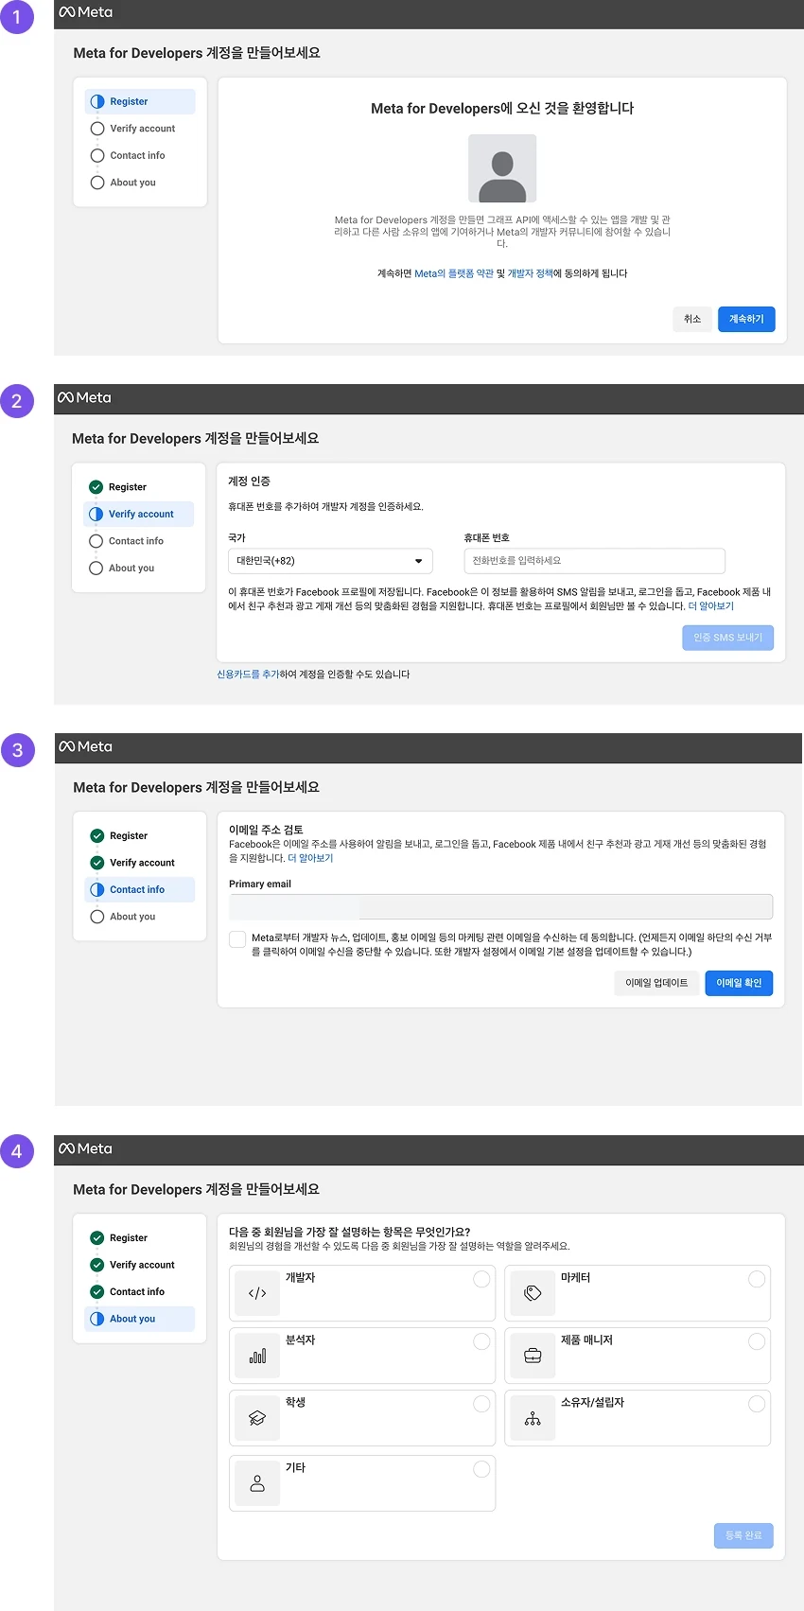Select About you step on the welcome screen

coord(140,183)
